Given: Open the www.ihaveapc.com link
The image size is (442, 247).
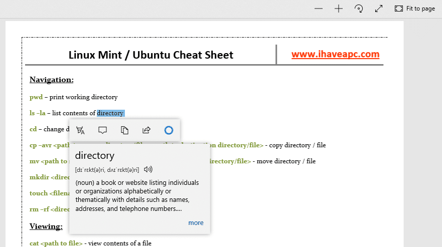Looking at the screenshot, I should click(336, 54).
